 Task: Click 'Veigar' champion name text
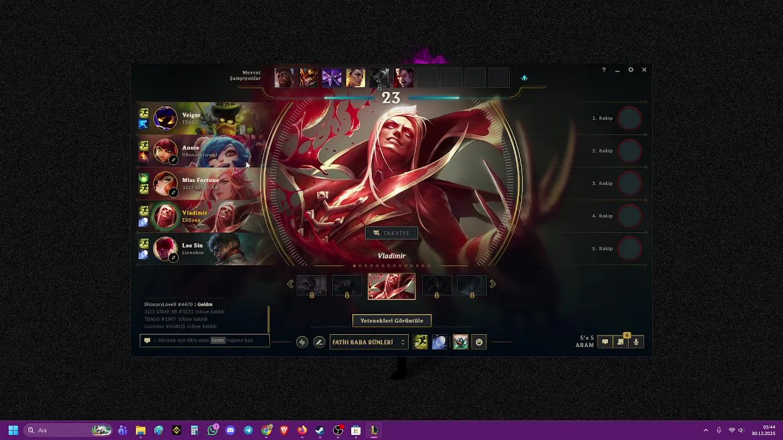[x=191, y=115]
